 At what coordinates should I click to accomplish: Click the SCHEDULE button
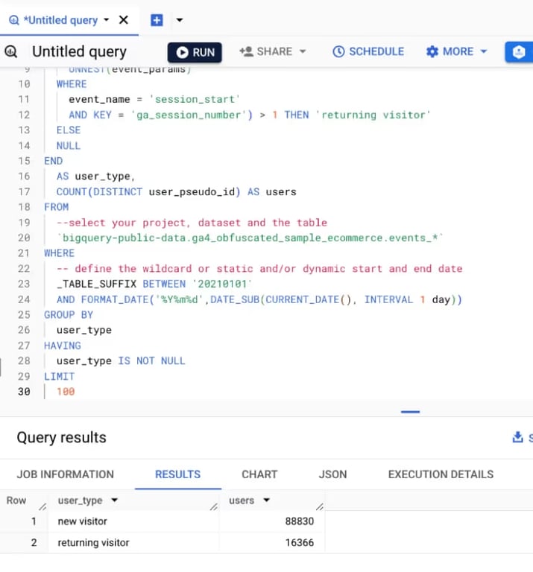pos(368,51)
